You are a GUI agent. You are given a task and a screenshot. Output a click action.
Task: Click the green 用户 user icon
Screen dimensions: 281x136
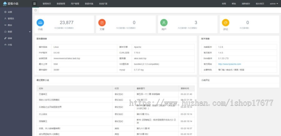click(164, 23)
